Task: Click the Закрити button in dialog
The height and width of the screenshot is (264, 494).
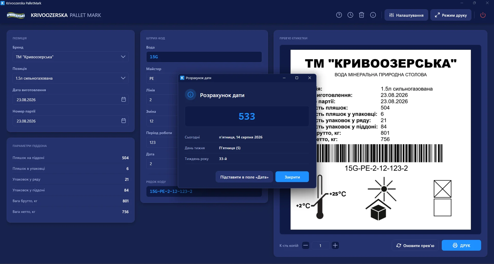Action: point(292,177)
